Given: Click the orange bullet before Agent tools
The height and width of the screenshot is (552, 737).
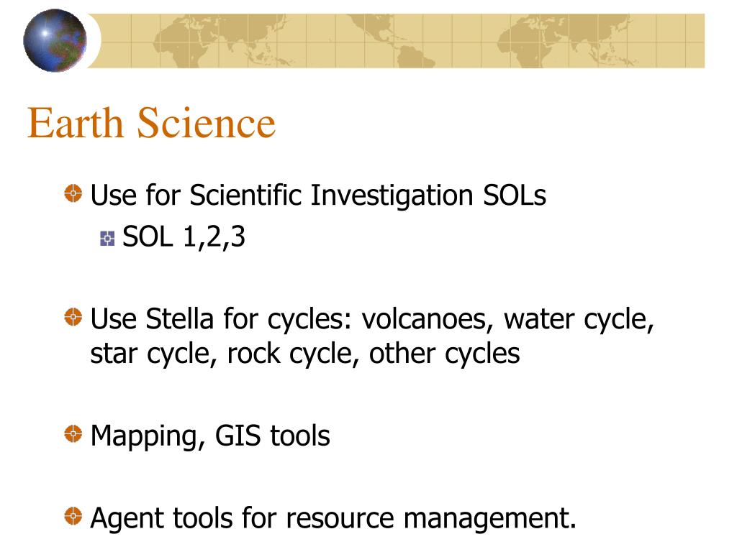Looking at the screenshot, I should coord(73,516).
